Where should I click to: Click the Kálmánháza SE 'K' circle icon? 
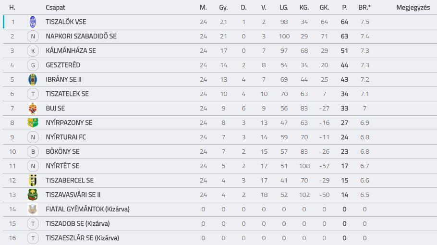coord(33,51)
